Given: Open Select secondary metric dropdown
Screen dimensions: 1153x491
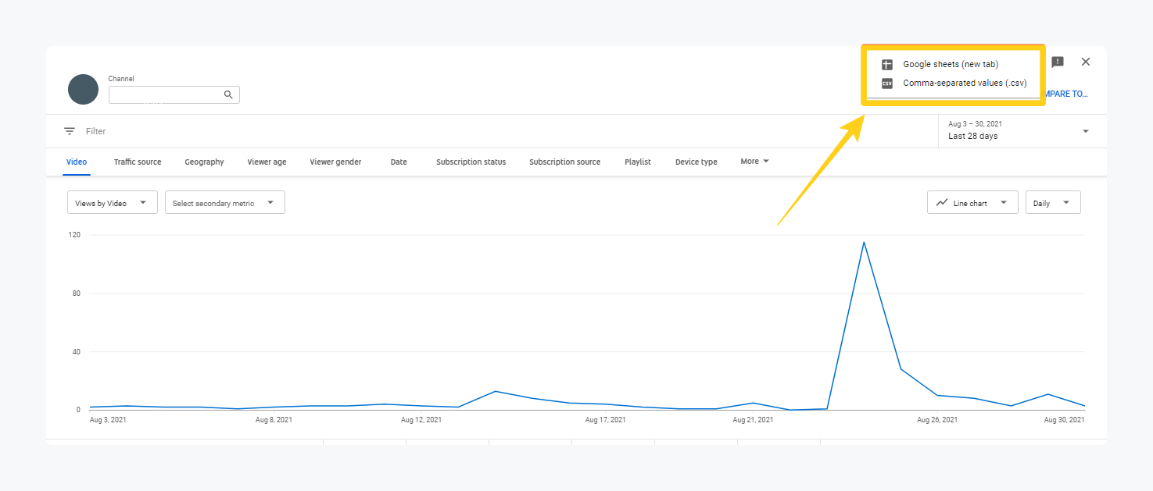Looking at the screenshot, I should 224,203.
